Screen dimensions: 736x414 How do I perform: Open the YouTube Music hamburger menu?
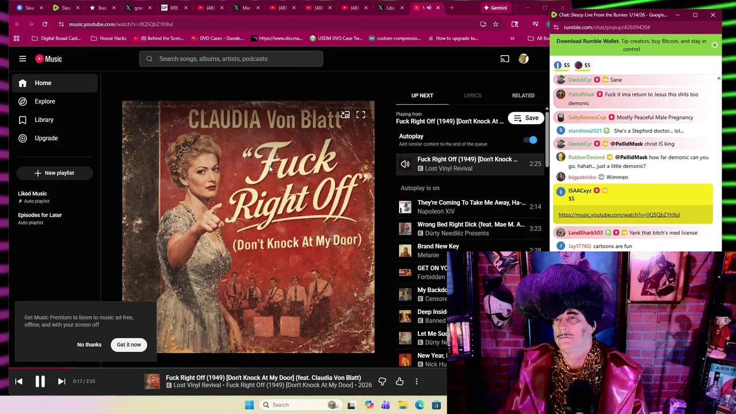[x=22, y=59]
